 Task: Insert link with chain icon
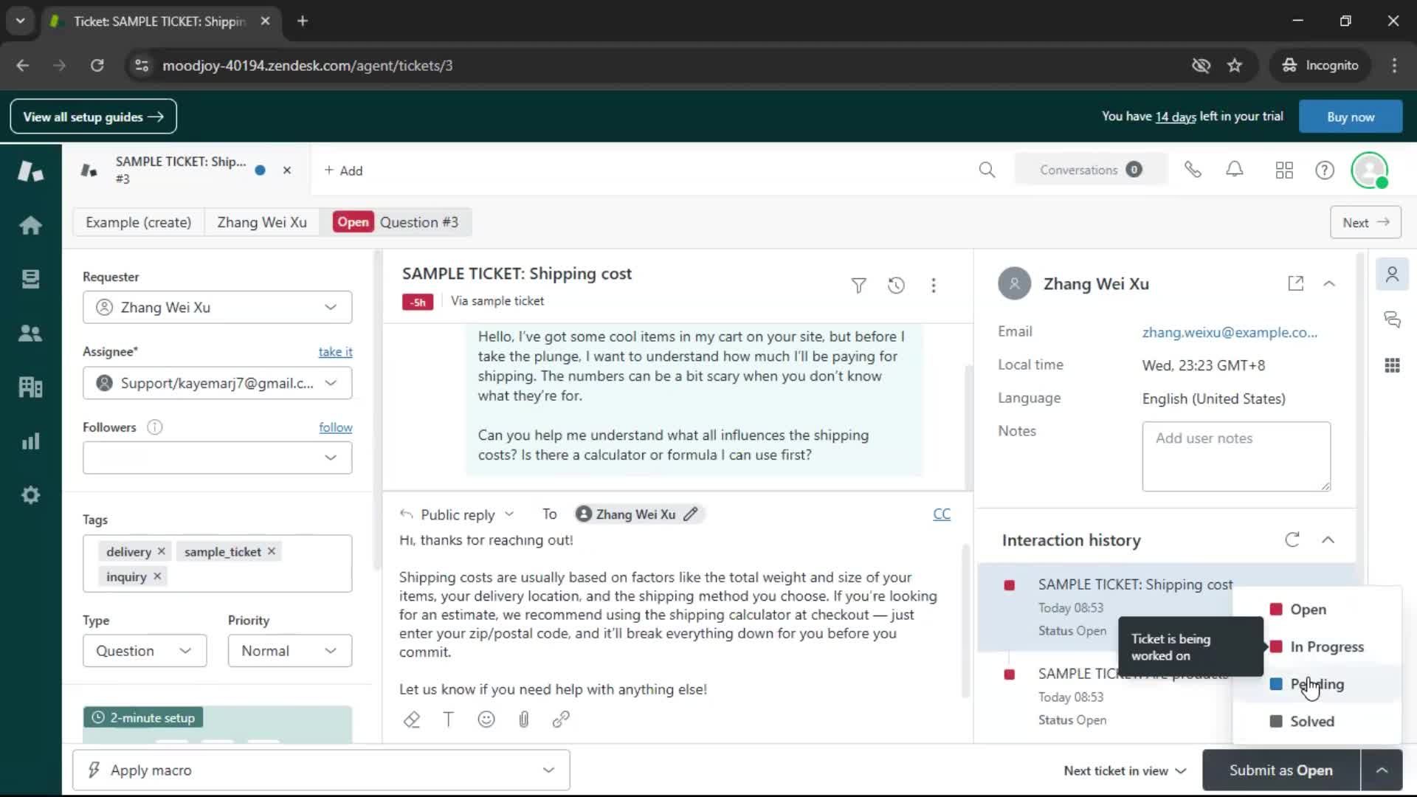click(561, 720)
